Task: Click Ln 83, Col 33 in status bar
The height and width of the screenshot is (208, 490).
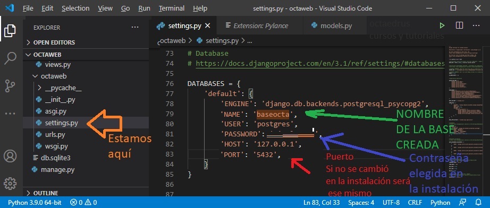Action: [322, 202]
